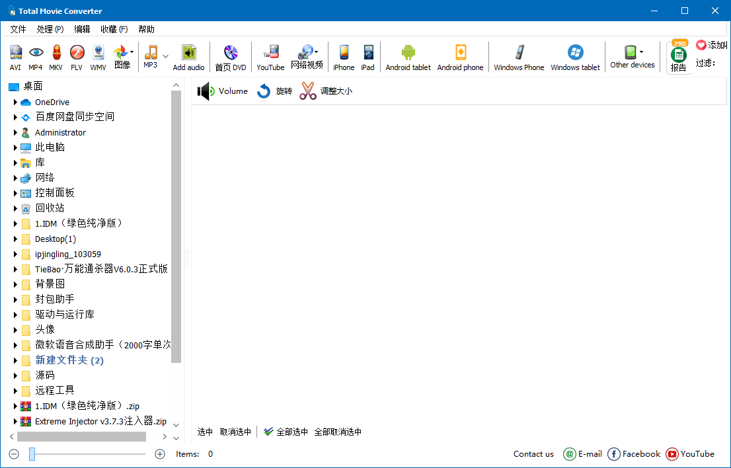Expand the 此电脑 tree node
Viewport: 731px width, 468px height.
click(16, 147)
